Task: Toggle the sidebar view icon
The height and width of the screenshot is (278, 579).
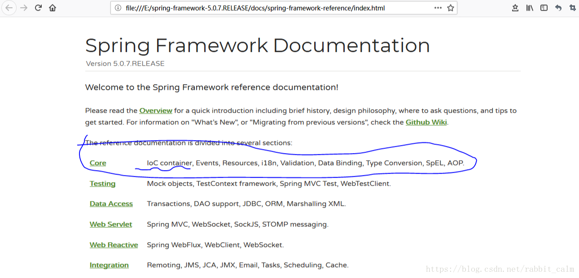Action: [544, 8]
